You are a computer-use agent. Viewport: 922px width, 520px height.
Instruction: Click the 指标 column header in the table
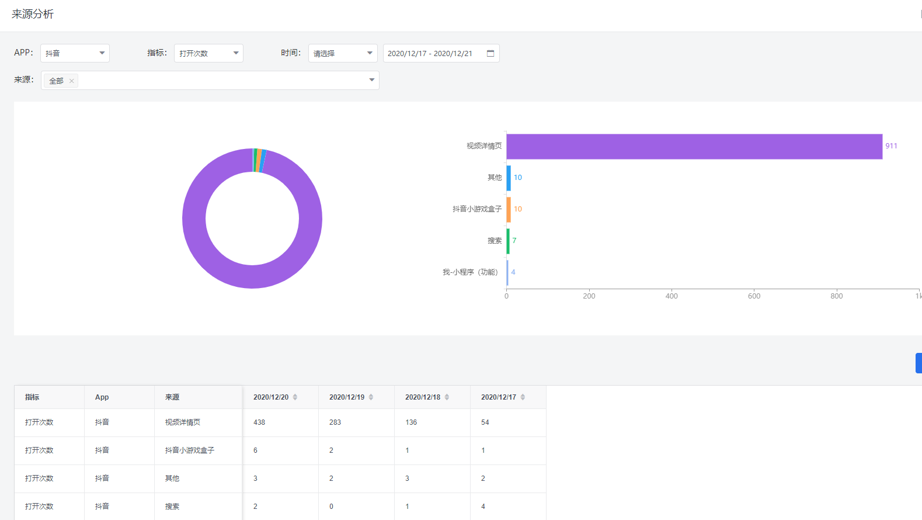click(x=32, y=397)
